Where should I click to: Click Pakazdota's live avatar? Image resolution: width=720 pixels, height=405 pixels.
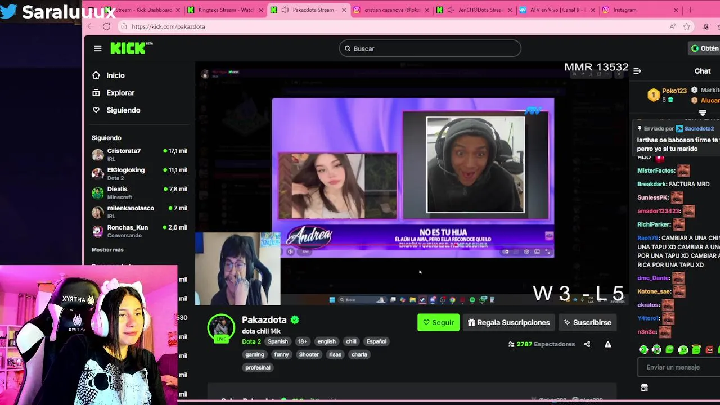[x=221, y=328]
